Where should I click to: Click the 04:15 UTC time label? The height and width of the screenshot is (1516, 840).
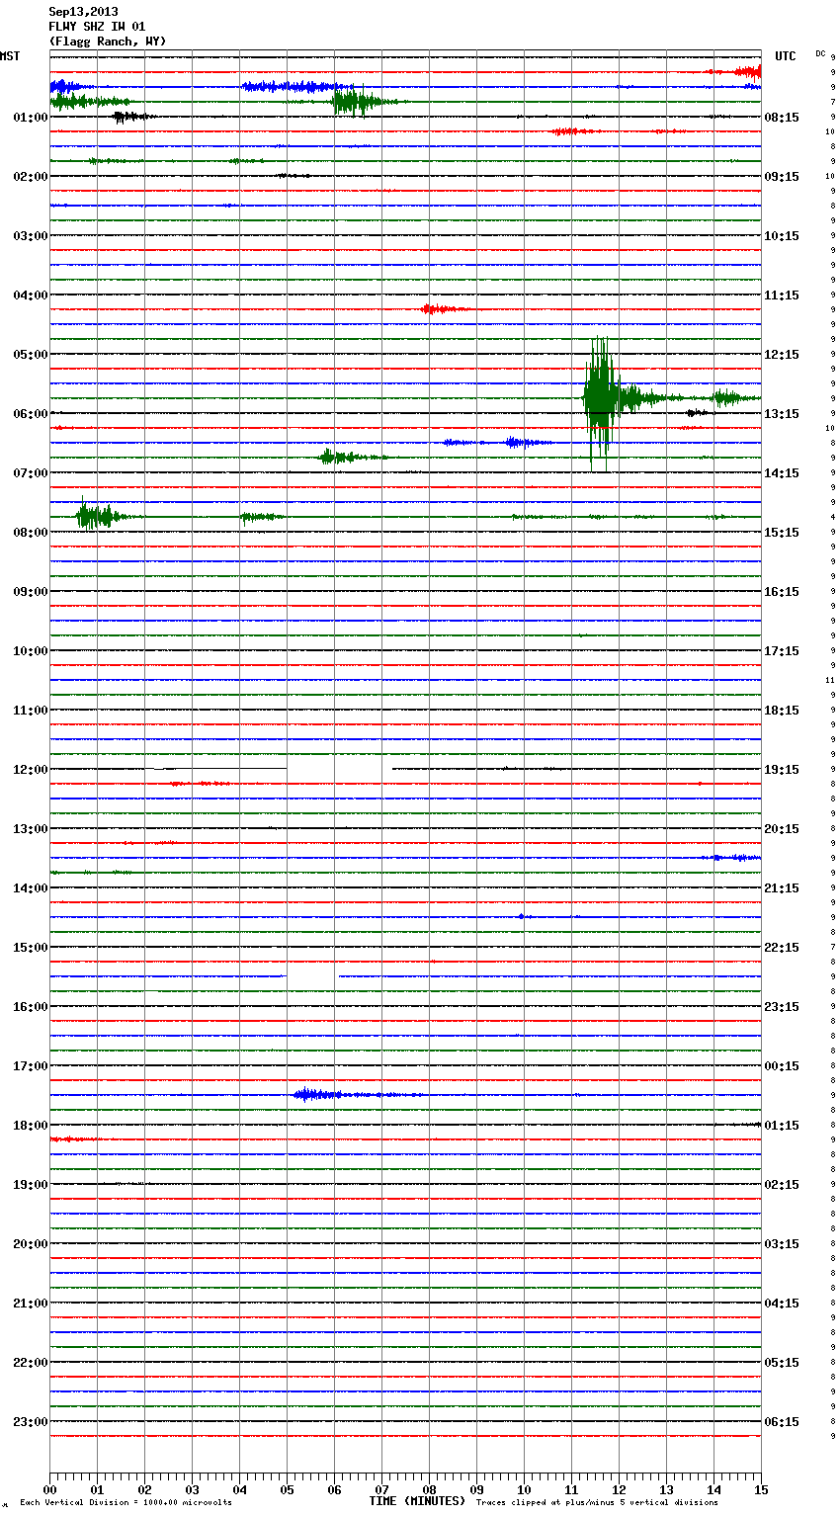click(782, 1304)
